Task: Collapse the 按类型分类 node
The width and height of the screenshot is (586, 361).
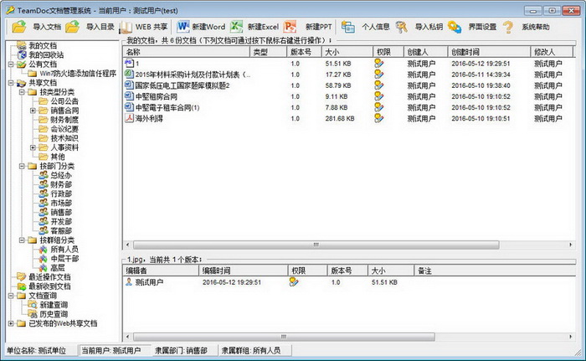Action: (x=22, y=91)
